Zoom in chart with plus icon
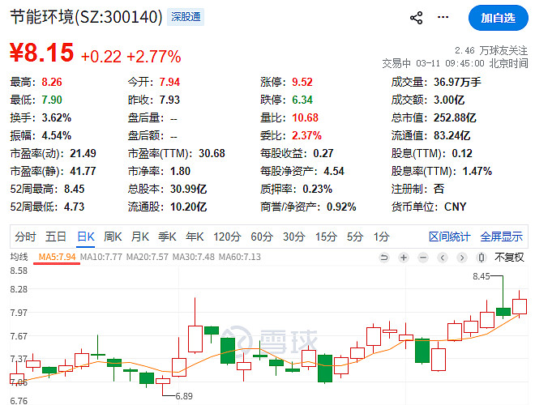 (x=404, y=258)
